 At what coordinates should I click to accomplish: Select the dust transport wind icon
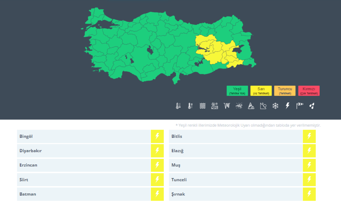click(x=239, y=106)
